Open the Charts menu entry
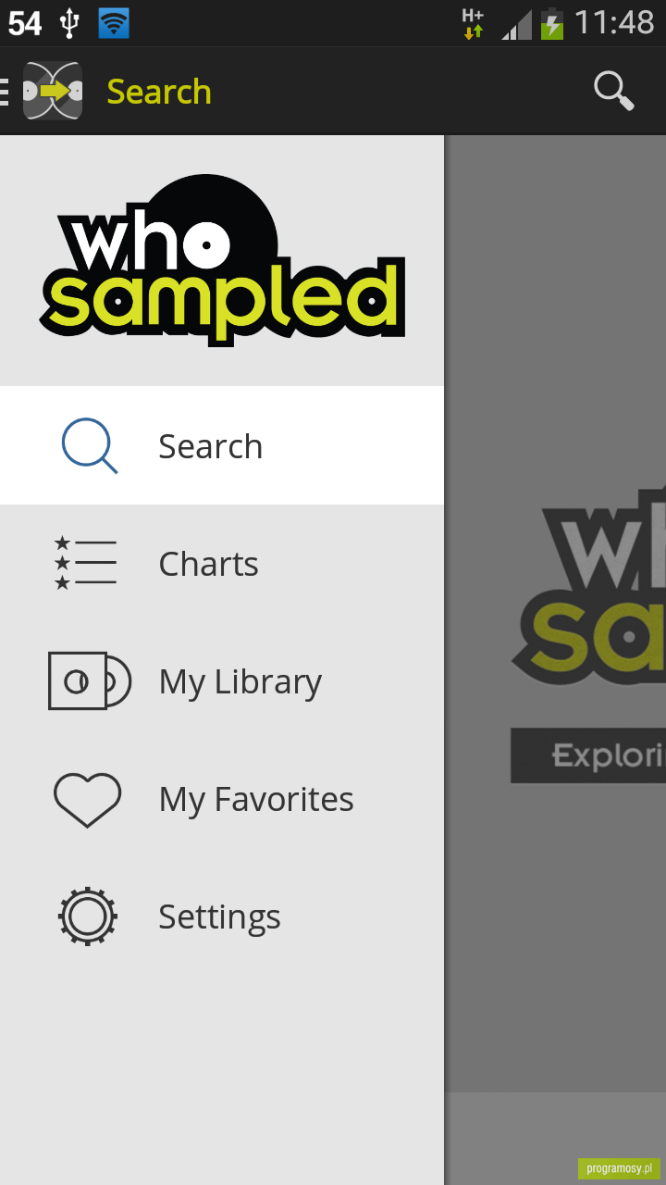This screenshot has height=1185, width=666. (222, 564)
